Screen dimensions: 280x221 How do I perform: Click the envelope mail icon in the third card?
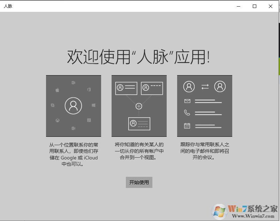187,101
